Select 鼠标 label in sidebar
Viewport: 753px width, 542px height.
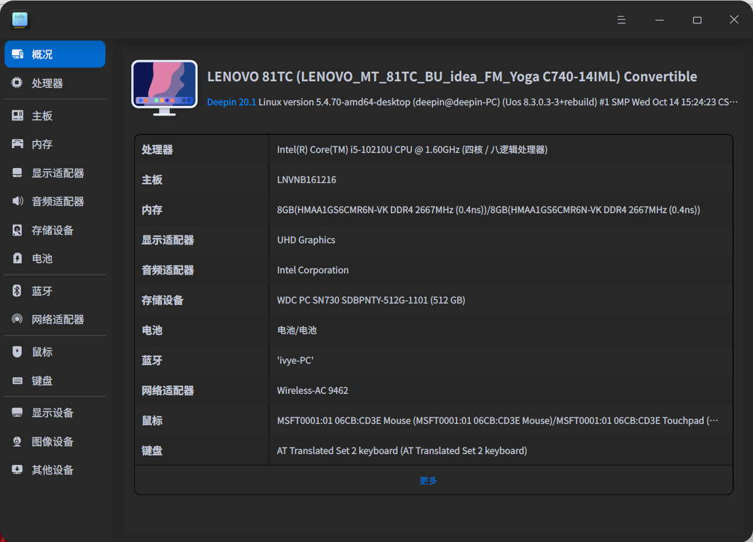[42, 352]
